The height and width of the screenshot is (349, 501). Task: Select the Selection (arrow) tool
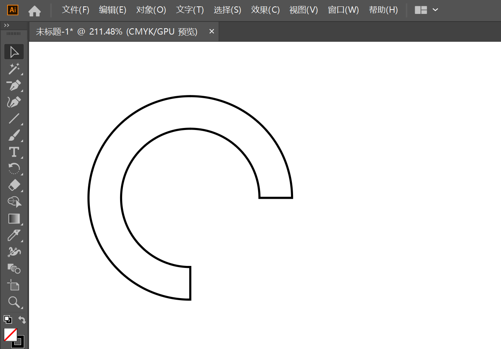coord(14,52)
